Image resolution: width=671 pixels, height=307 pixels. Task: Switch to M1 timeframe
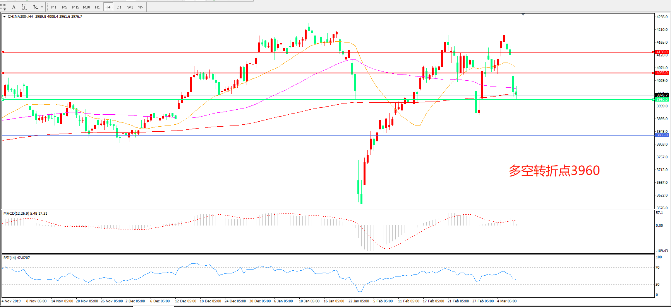(54, 7)
